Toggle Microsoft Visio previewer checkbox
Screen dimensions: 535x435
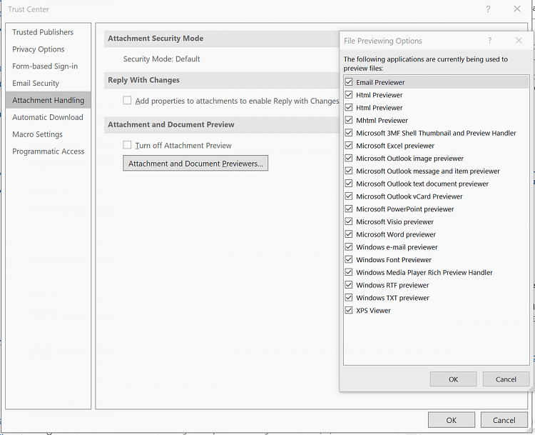pos(349,221)
